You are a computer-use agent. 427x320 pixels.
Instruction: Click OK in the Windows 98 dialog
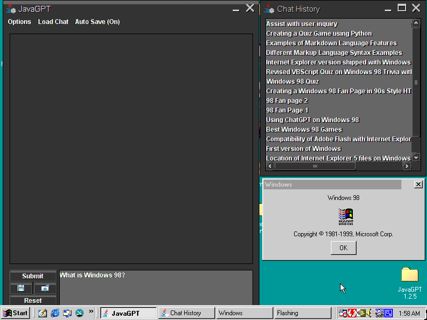[x=343, y=248]
